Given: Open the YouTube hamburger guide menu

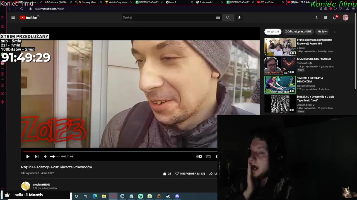Looking at the screenshot, I should [13, 17].
